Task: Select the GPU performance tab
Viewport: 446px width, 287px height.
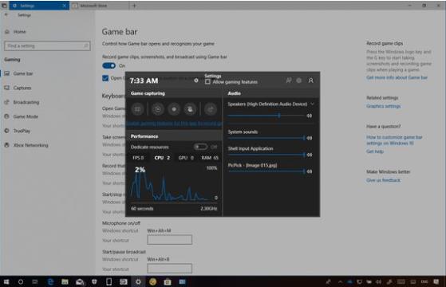Action: point(186,158)
